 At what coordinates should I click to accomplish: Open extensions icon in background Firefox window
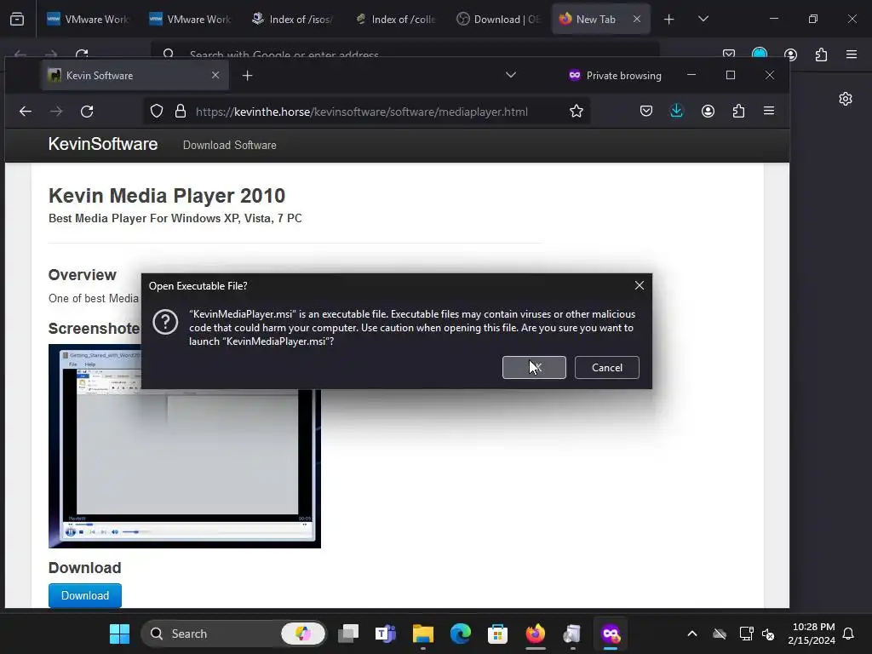click(821, 54)
